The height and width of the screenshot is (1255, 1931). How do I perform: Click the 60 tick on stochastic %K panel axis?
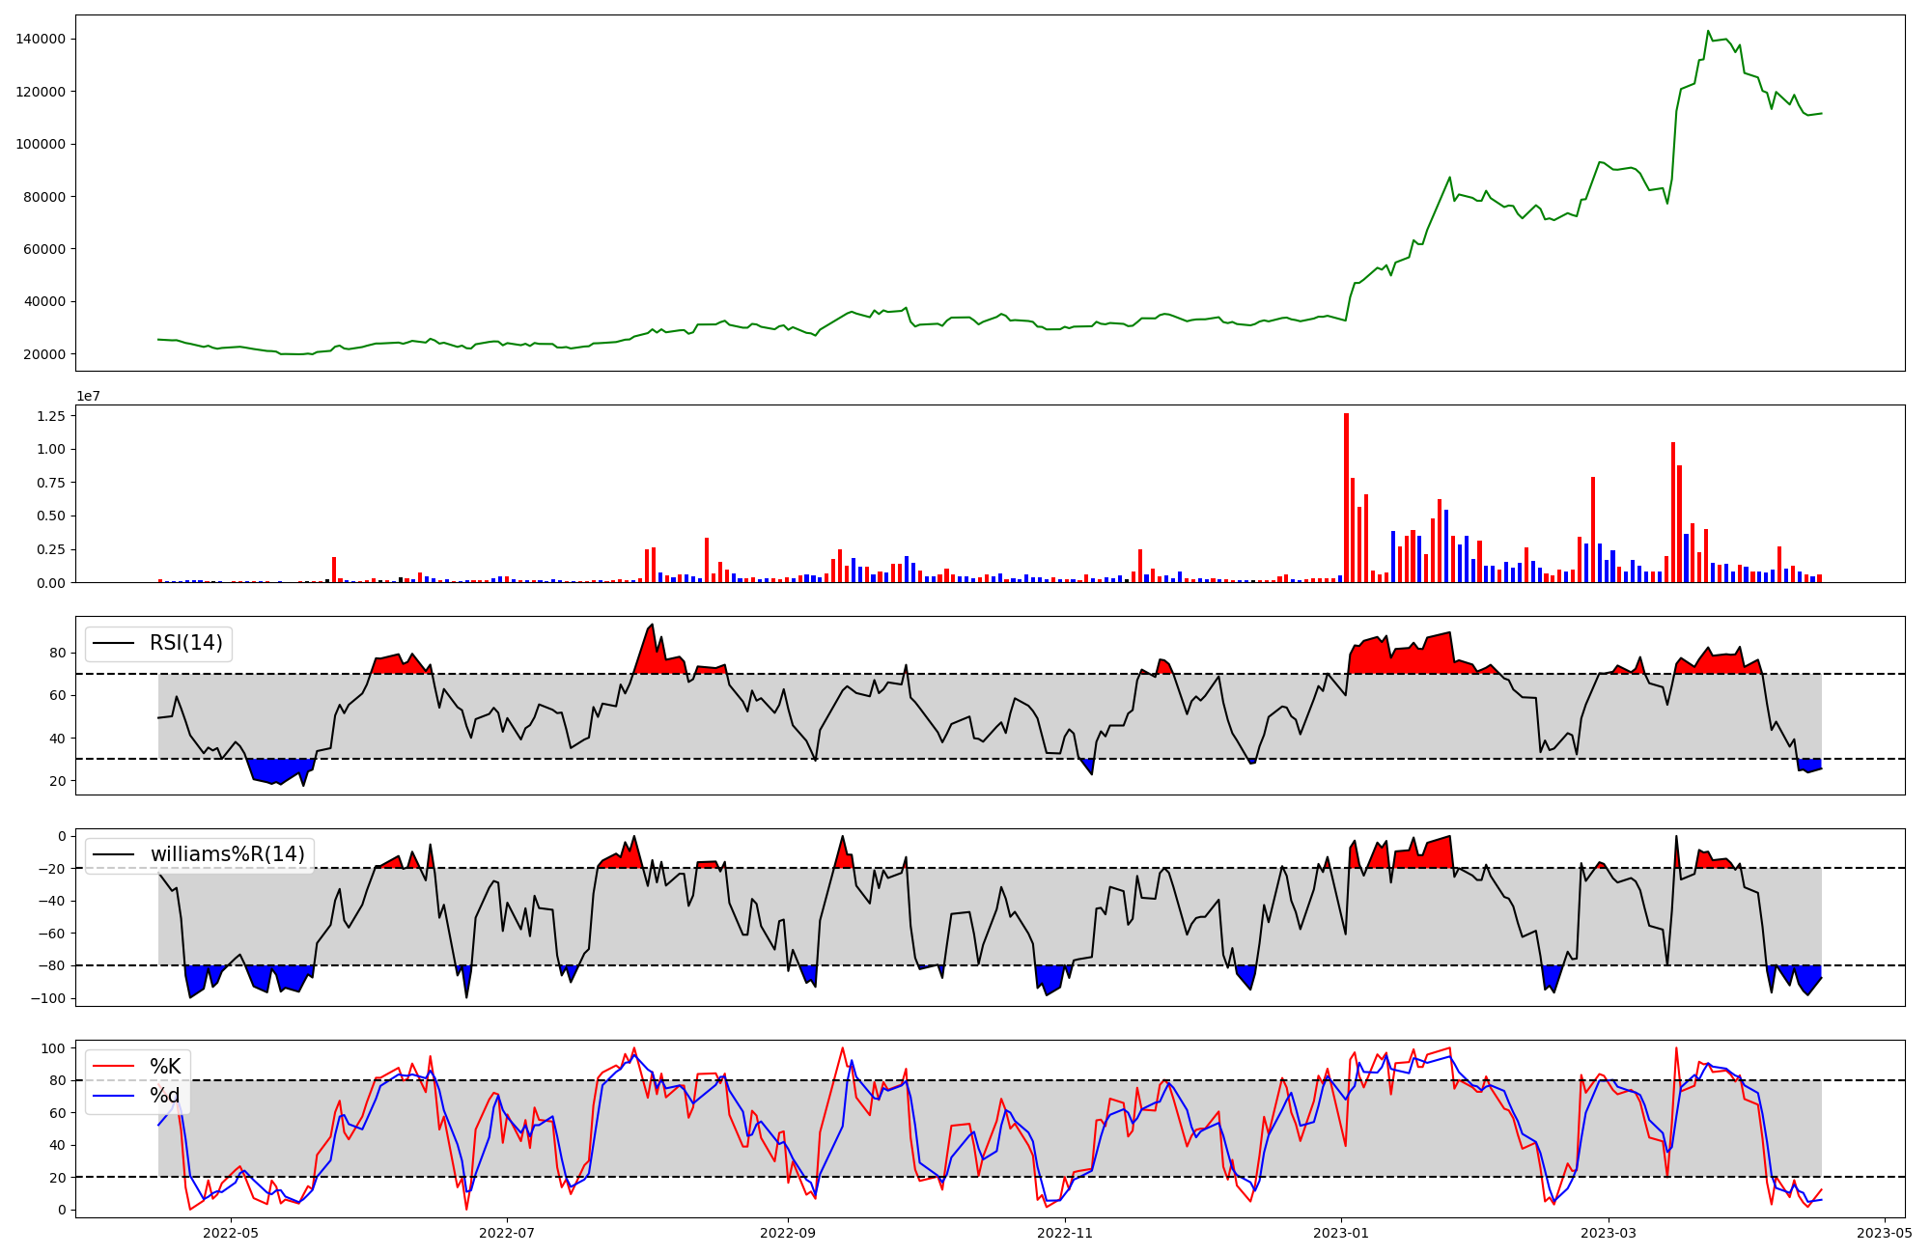point(58,1113)
